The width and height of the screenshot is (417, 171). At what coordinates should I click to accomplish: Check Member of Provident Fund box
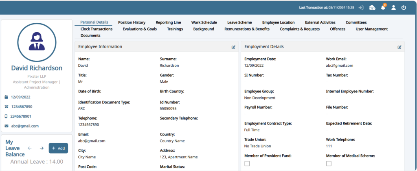[x=247, y=163]
